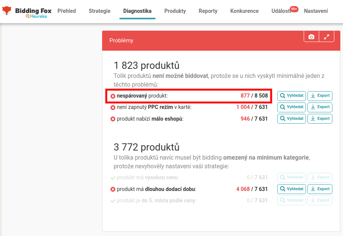The height and width of the screenshot is (236, 343).
Task: Click the '4 068 / 7 631' count
Action: [252, 189]
